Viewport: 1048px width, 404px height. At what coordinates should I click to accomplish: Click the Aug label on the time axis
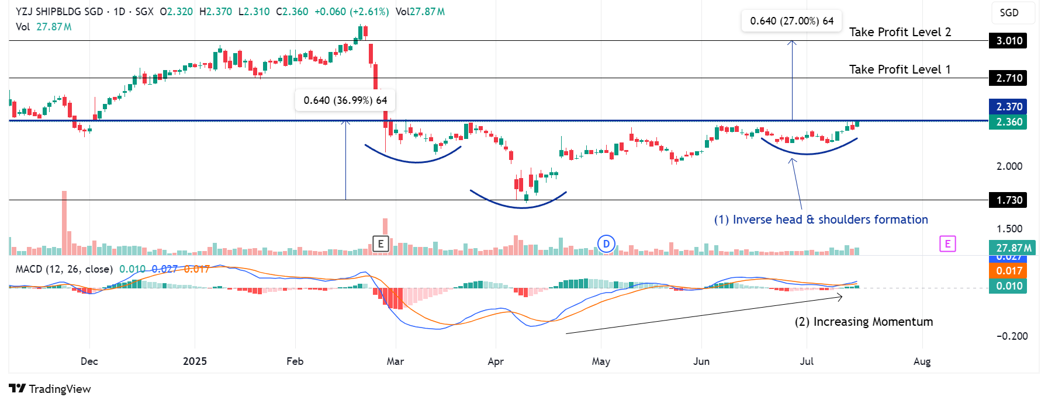(922, 361)
